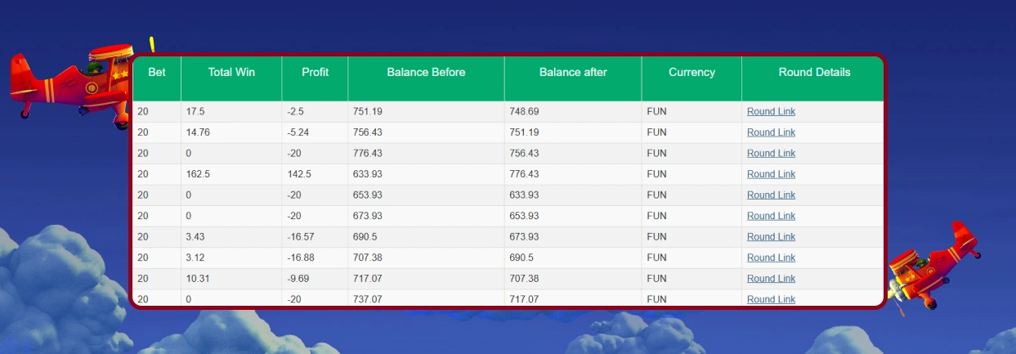Viewport: 1016px width, 354px height.
Task: Follow Round Link for the -16.88 profit row
Action: 771,258
